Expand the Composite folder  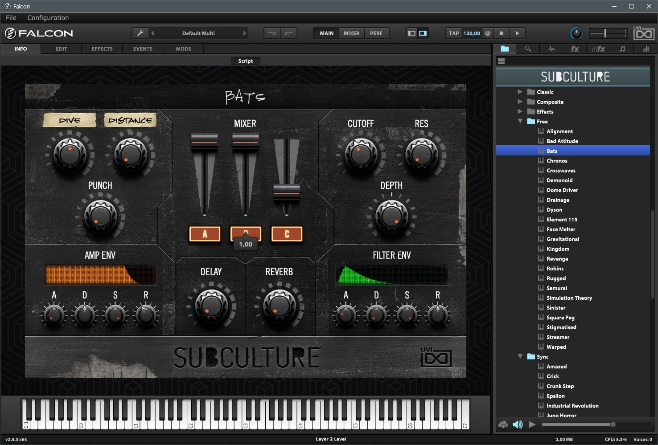click(520, 102)
